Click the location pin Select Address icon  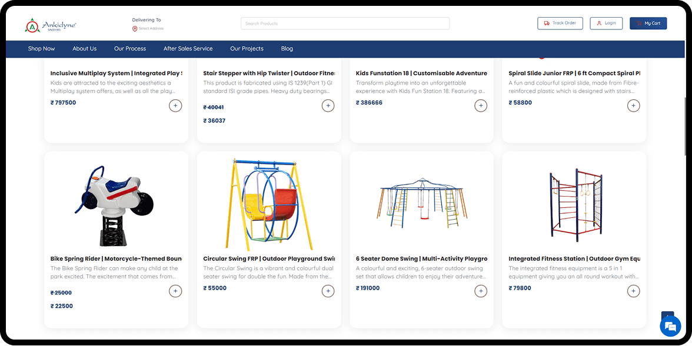135,29
